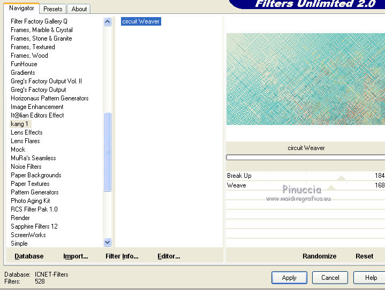Click the Import... button
The image size is (385, 290).
[x=76, y=256]
